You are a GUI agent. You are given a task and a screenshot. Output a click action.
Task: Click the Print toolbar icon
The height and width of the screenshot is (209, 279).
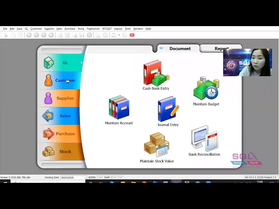[x=114, y=35]
